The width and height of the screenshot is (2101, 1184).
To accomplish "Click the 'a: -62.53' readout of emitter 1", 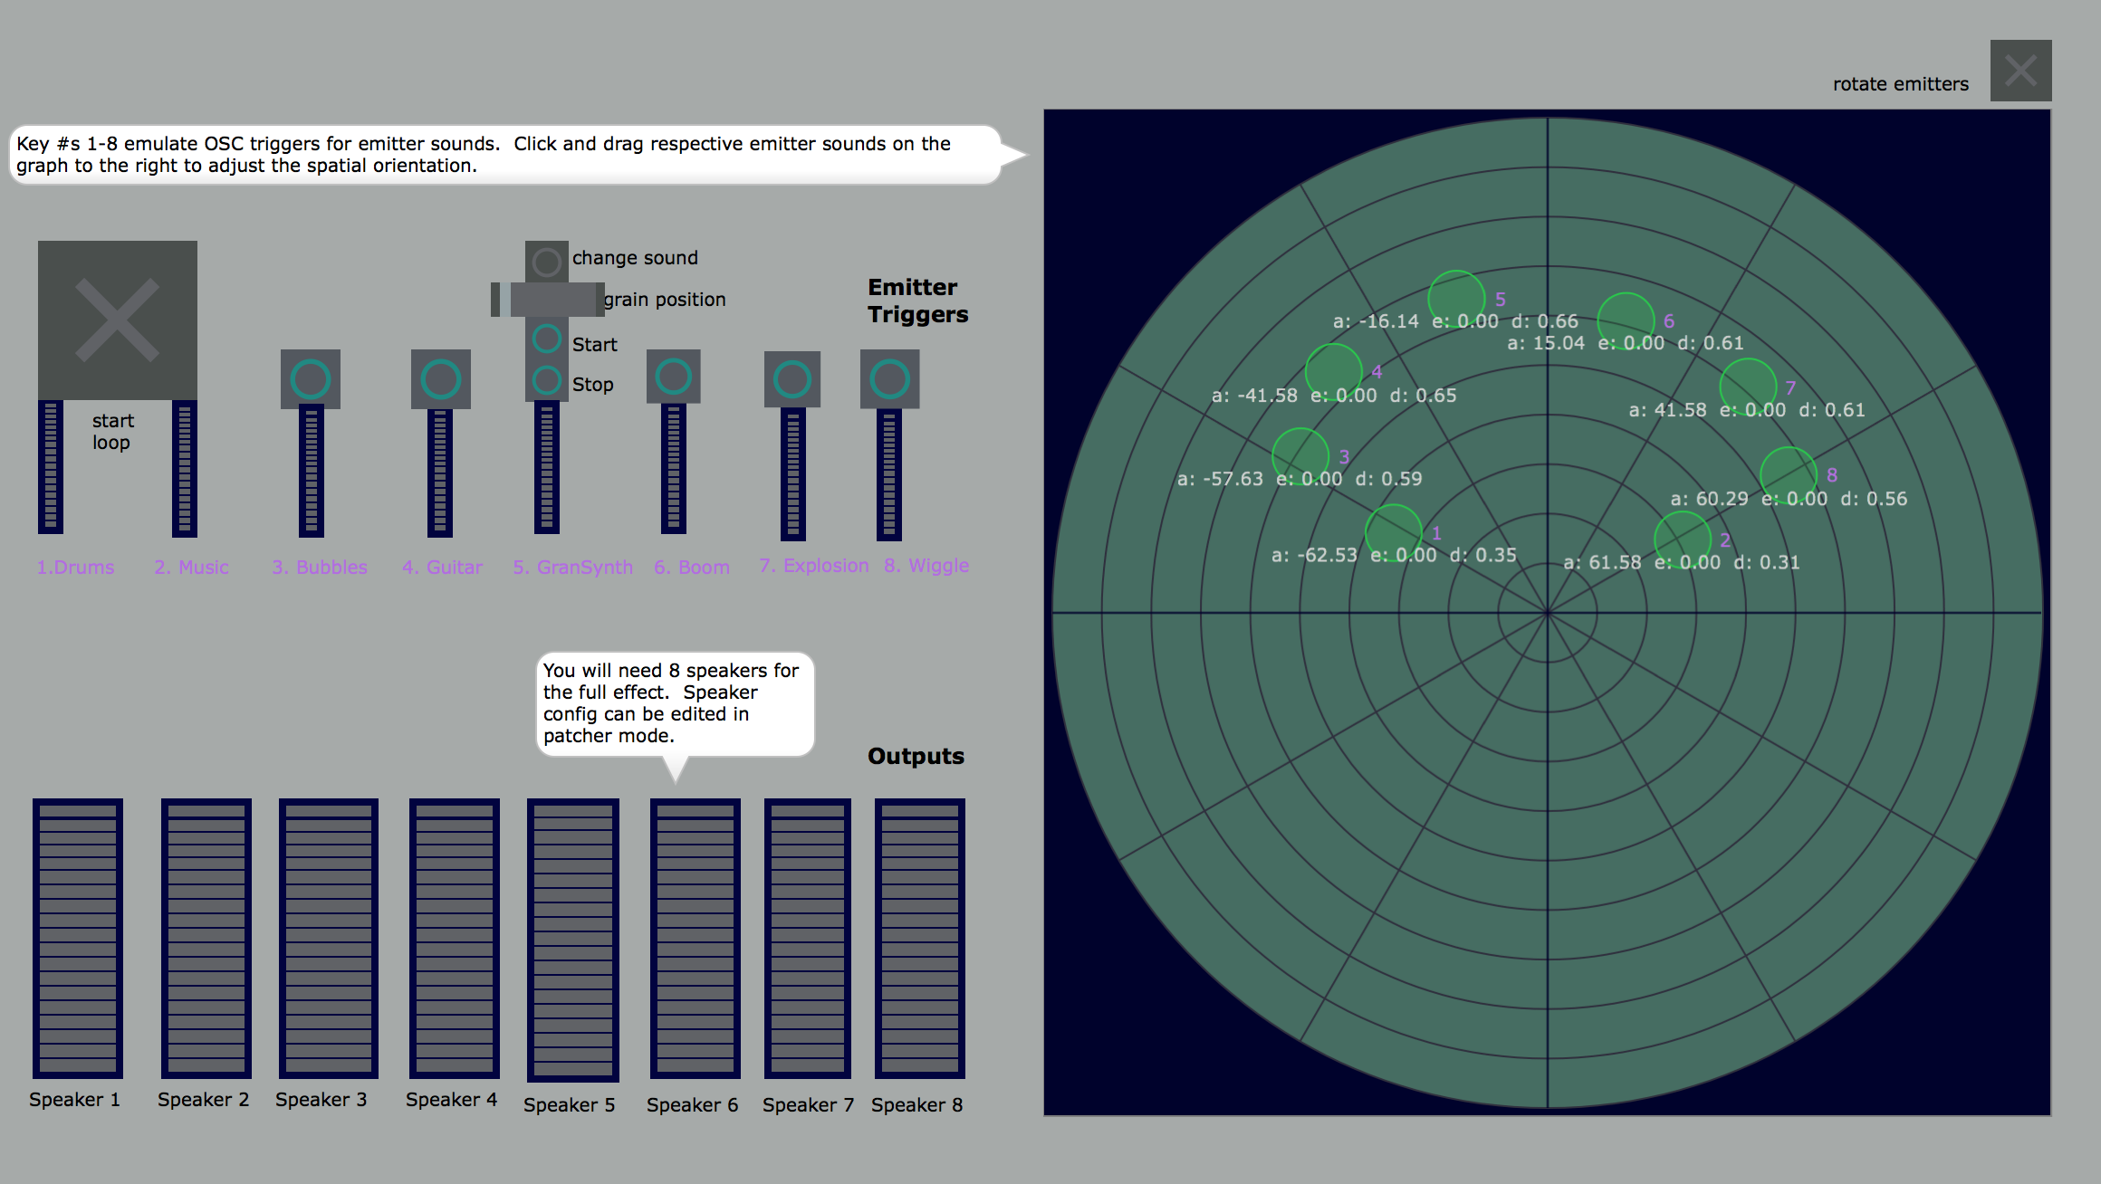I will click(1314, 555).
